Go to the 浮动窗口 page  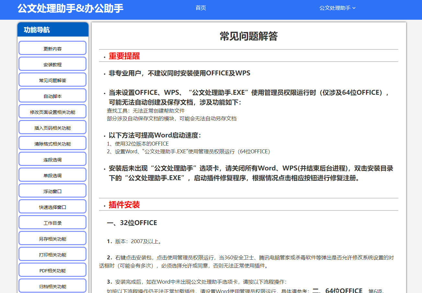52,191
